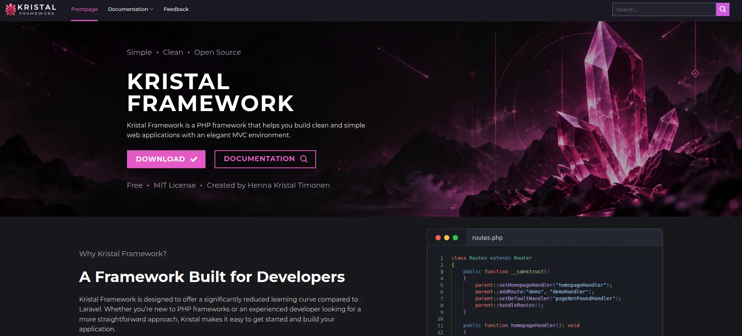This screenshot has width=742, height=336.
Task: Click the outlined DOCUMENTATION button
Action: click(265, 159)
